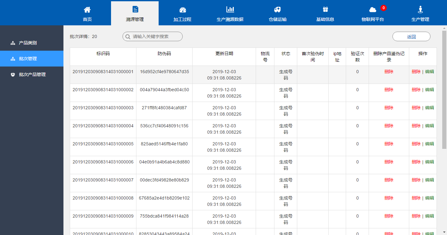Click the bar chart icon above 生产溯源数据
Image resolution: width=447 pixels, height=235 pixels.
[x=230, y=9]
